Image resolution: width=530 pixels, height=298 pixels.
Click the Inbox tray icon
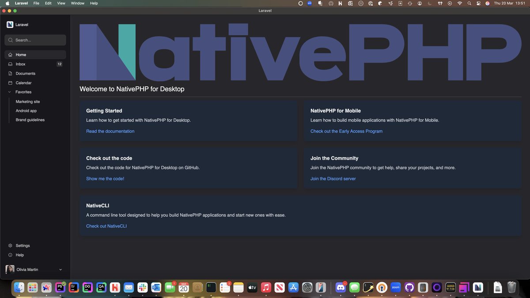pos(11,64)
